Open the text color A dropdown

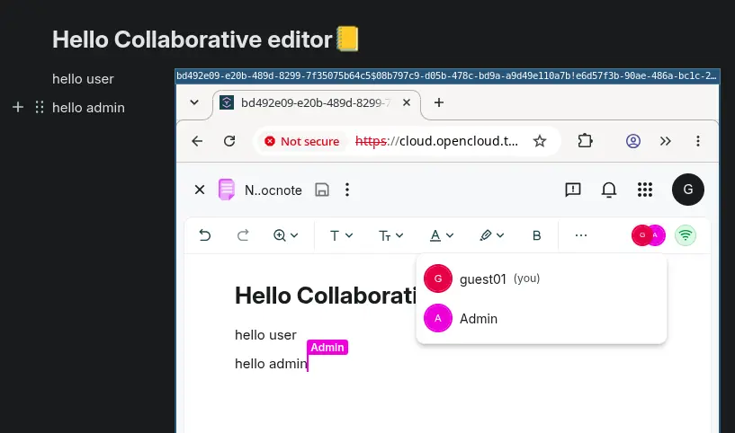coord(442,235)
